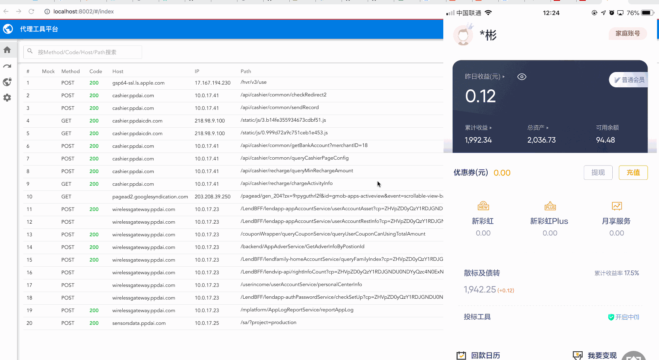Click the browser address bar URL
Image resolution: width=659 pixels, height=360 pixels.
[x=84, y=11]
